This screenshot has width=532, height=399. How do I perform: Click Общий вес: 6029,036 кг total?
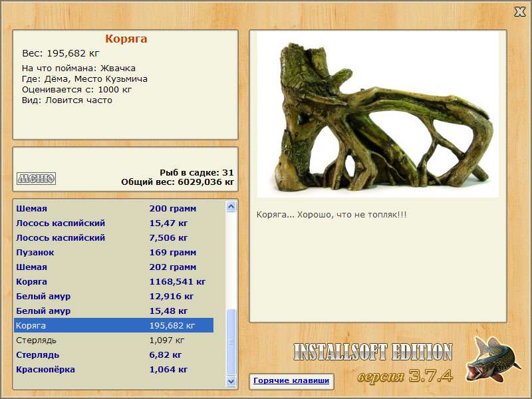pyautogui.click(x=178, y=182)
